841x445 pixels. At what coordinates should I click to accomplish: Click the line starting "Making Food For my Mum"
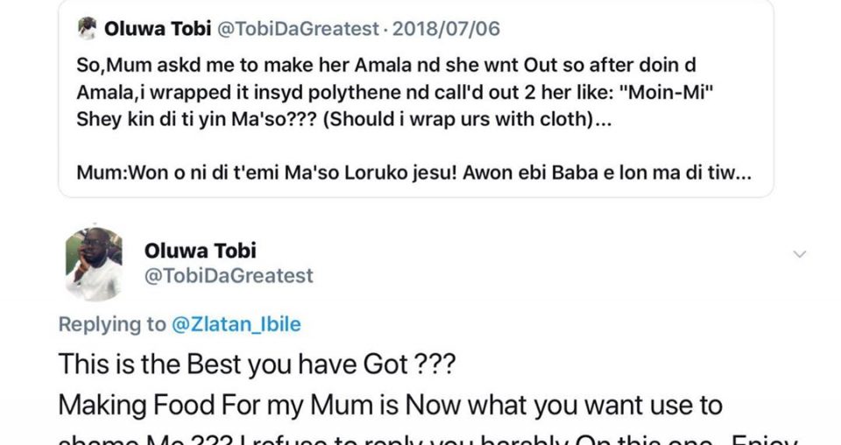click(390, 406)
